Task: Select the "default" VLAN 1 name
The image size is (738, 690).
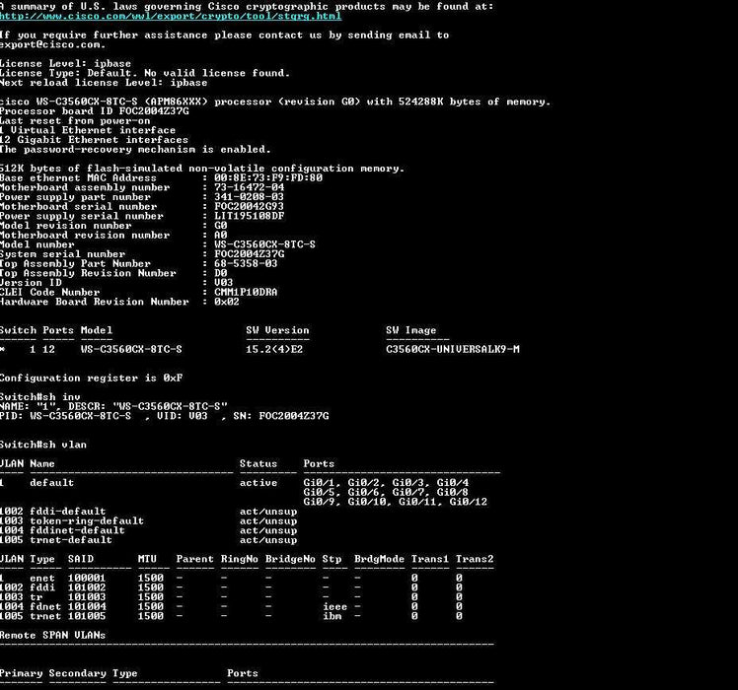Action: point(51,483)
